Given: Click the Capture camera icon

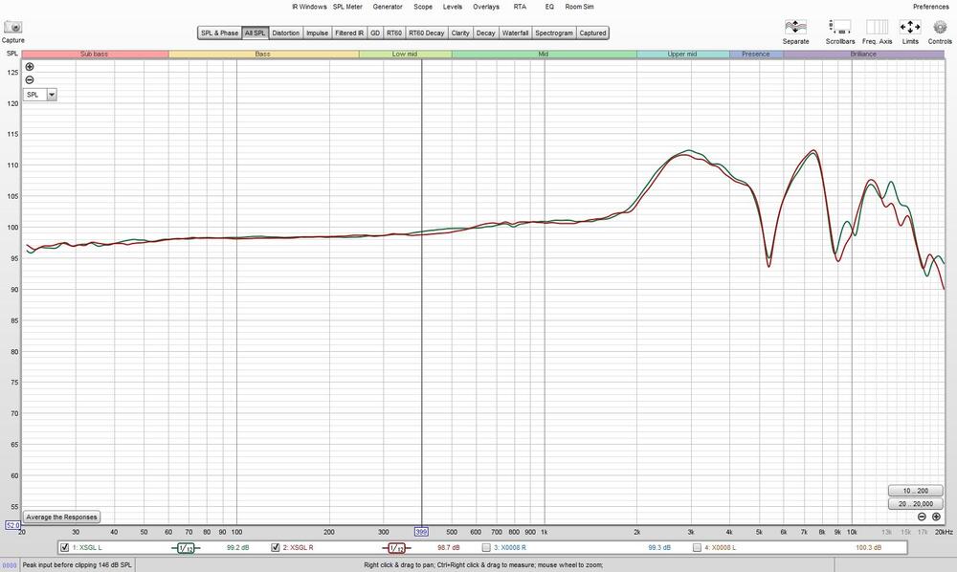Looking at the screenshot, I should 13,27.
